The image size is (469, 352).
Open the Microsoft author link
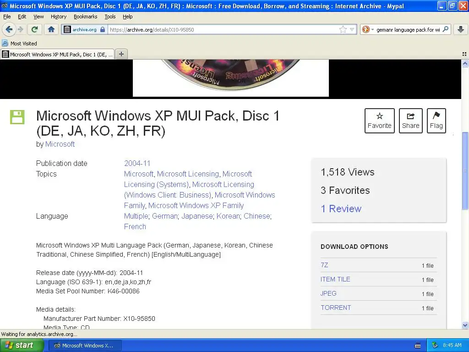(60, 144)
